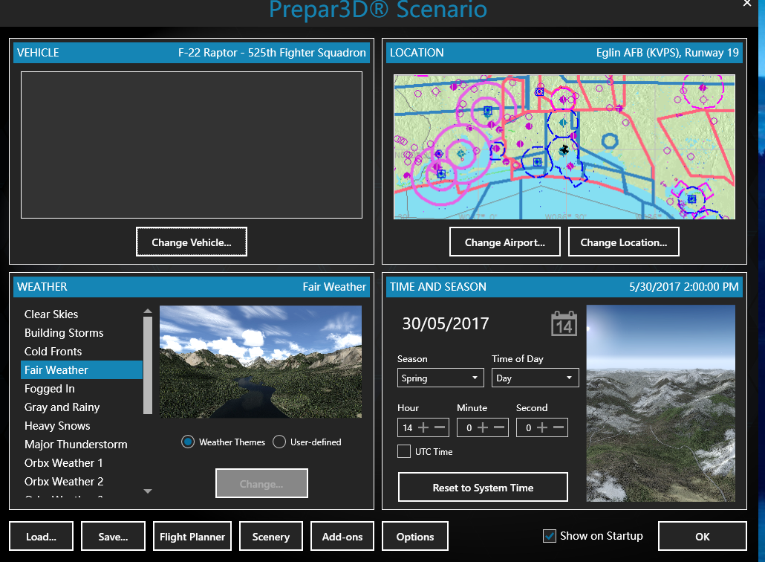This screenshot has width=765, height=562.
Task: Increase the Minute value with plus
Action: click(x=484, y=427)
